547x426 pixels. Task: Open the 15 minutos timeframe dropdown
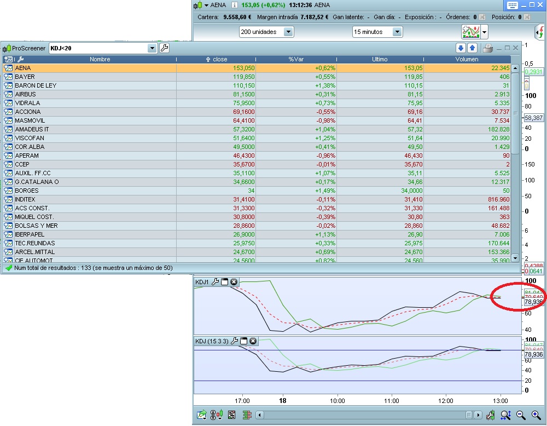tap(397, 32)
